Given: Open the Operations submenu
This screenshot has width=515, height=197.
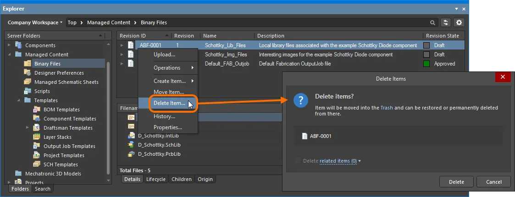Looking at the screenshot, I should tap(168, 68).
